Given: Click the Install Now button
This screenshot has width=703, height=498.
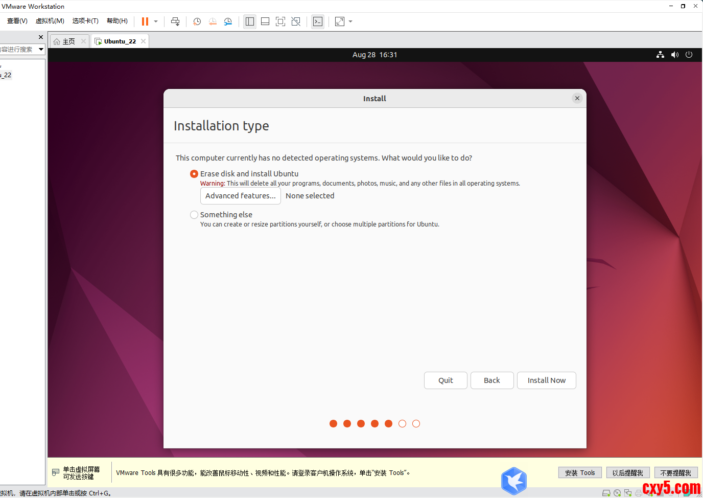Looking at the screenshot, I should [546, 380].
